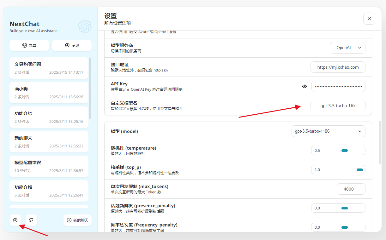Toggle API Key visibility eye icon

[x=305, y=86]
